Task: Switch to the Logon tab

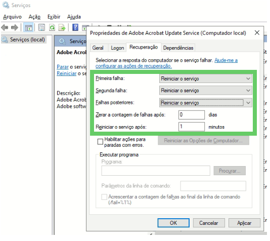Action: [117, 48]
